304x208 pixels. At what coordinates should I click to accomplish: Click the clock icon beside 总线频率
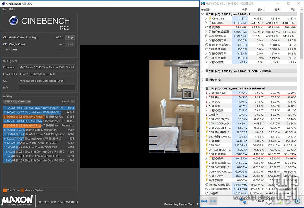(207, 27)
